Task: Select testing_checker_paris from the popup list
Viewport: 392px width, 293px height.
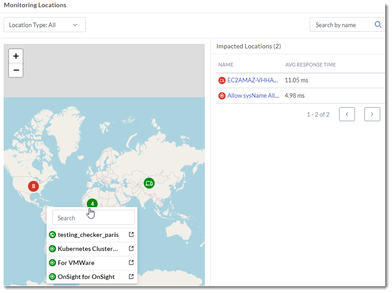Action: point(88,235)
